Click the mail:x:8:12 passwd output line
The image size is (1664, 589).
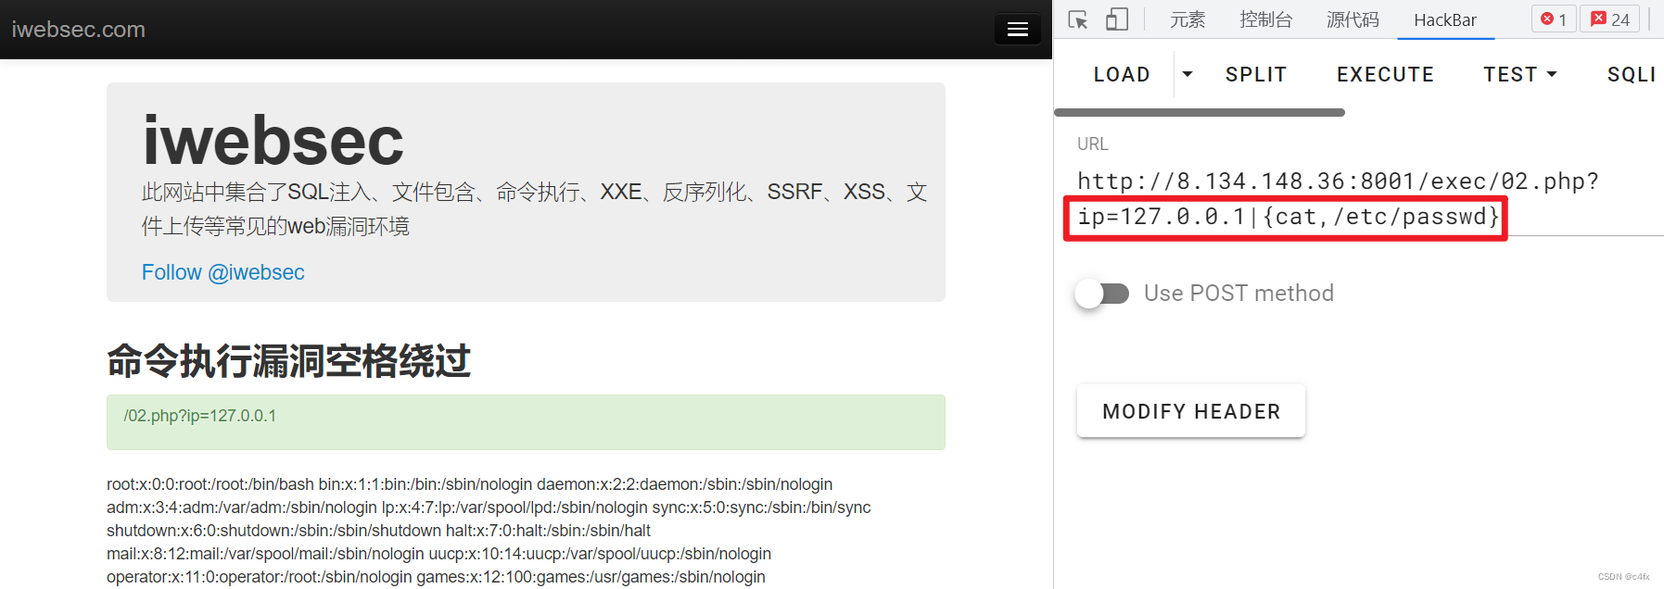(438, 554)
